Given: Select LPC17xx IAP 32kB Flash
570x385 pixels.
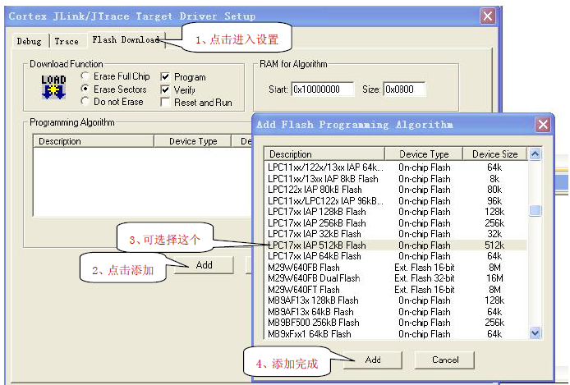Looking at the screenshot, I should (x=396, y=234).
